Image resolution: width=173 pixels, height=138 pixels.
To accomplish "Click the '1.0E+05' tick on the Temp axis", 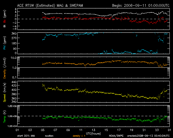I will point(12,116).
